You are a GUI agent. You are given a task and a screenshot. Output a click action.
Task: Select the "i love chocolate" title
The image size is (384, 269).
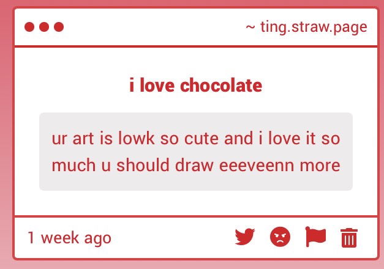pos(195,86)
